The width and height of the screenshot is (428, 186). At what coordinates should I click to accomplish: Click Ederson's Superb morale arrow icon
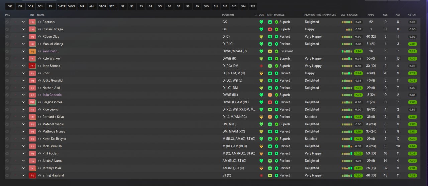pos(277,22)
